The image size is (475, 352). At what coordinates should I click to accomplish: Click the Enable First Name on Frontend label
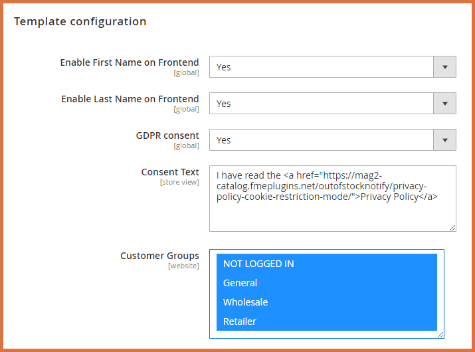130,62
